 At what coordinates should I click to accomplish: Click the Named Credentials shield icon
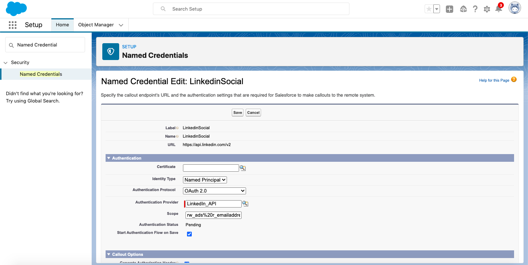(111, 52)
